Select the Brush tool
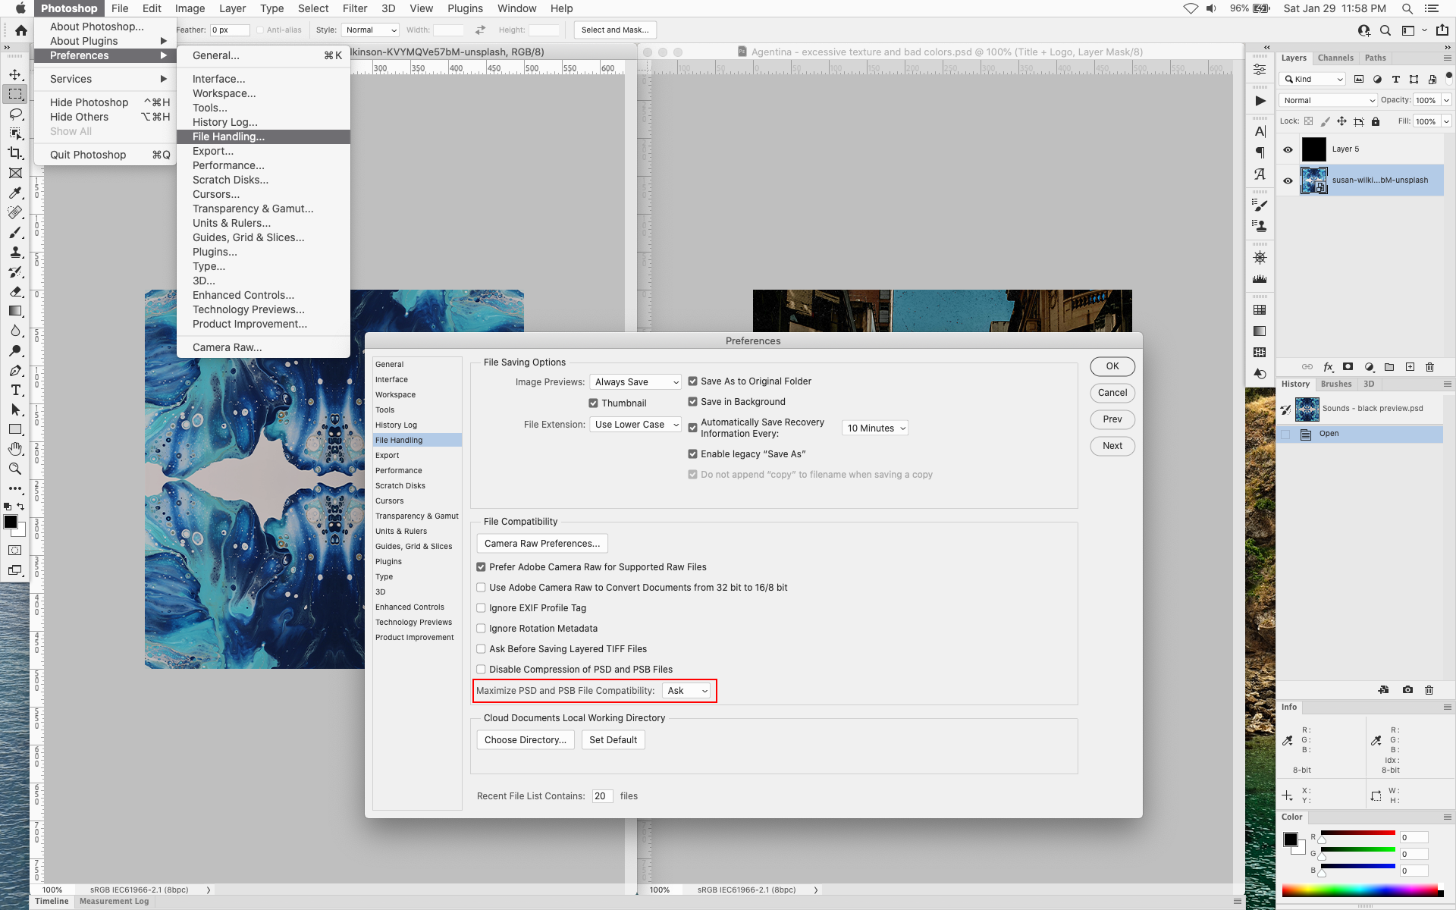 point(15,234)
